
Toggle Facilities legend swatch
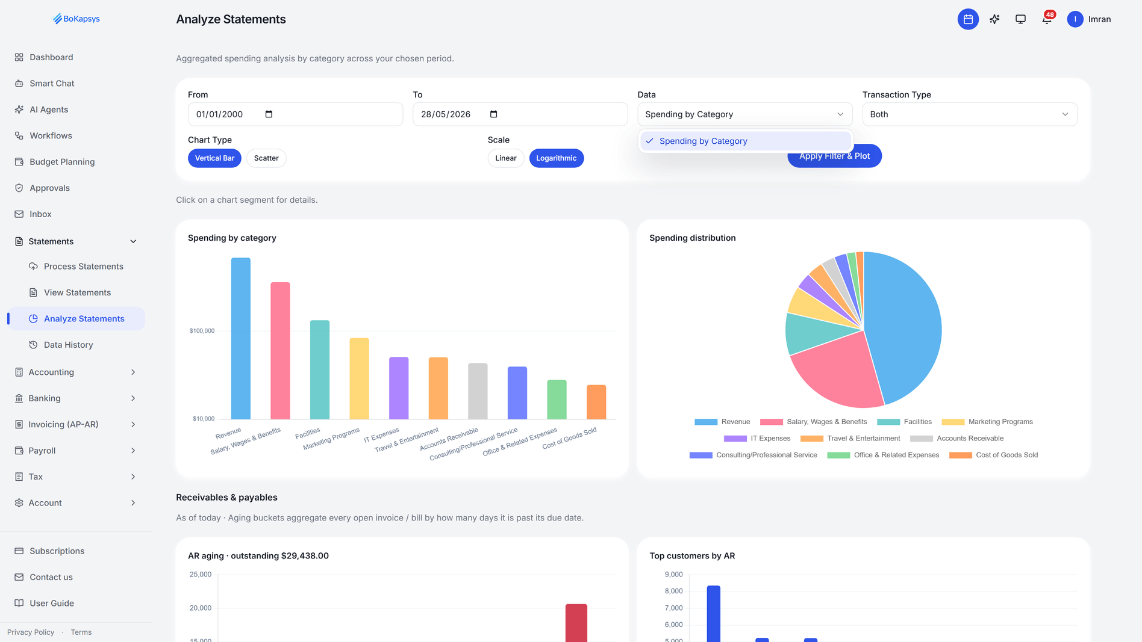[x=888, y=422]
